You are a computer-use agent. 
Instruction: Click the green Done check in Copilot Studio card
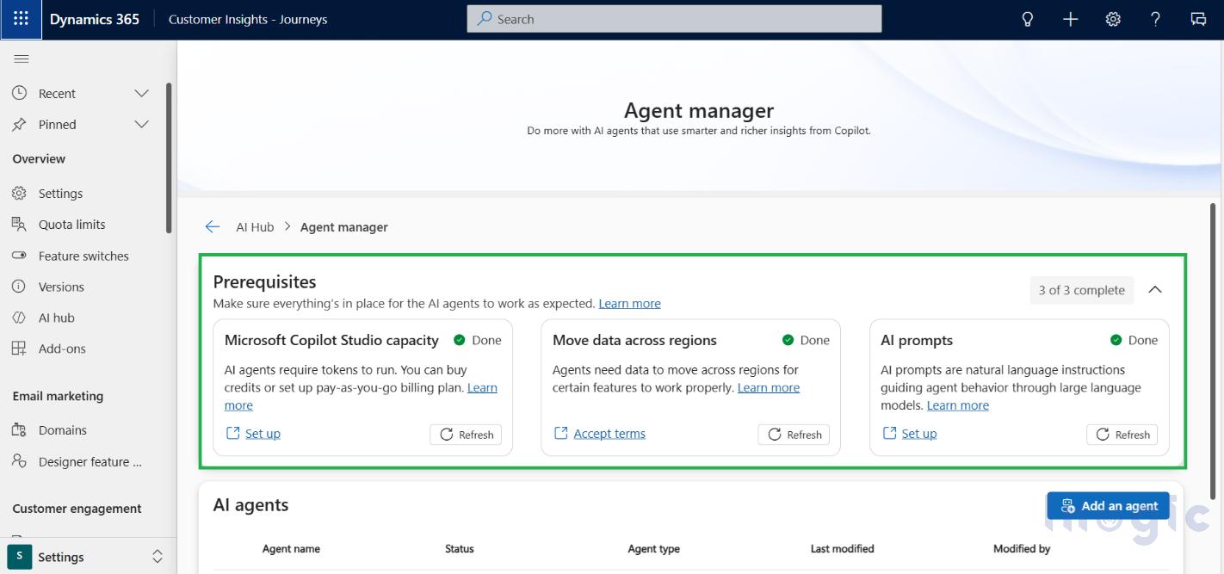tap(459, 340)
